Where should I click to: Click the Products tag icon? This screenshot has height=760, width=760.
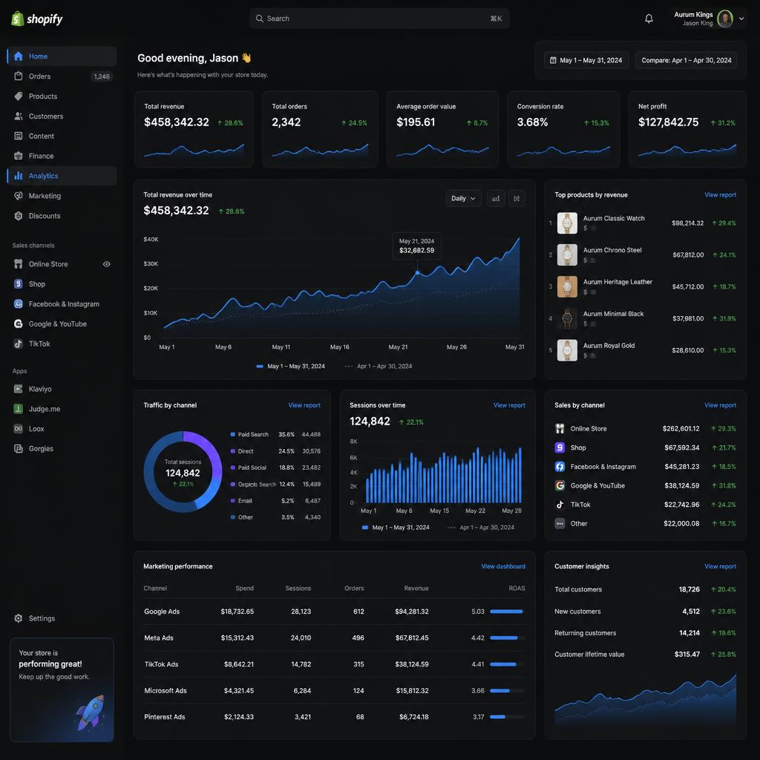coord(19,96)
